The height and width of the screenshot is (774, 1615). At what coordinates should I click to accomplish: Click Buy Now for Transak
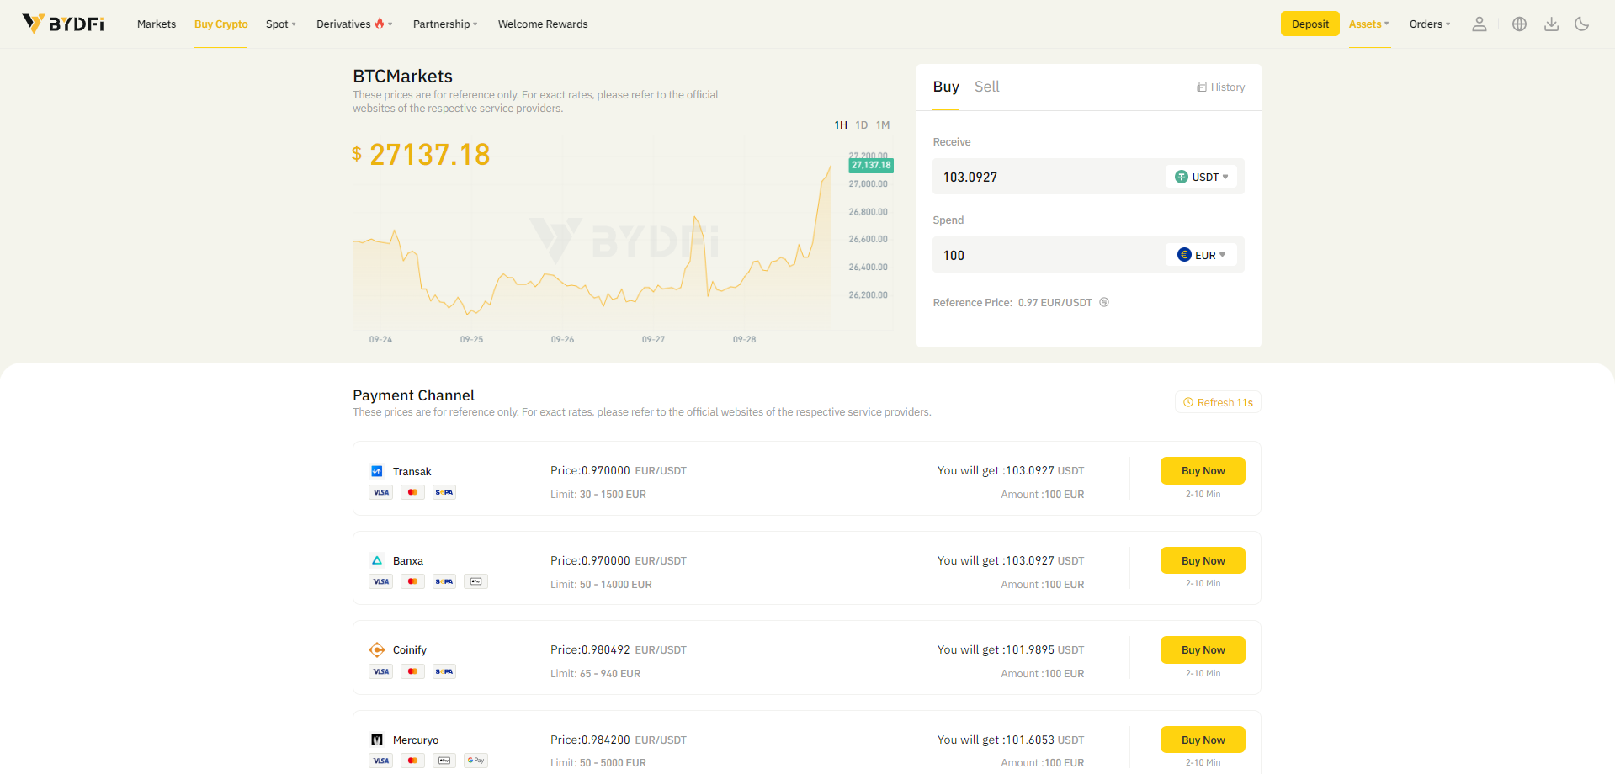(x=1203, y=470)
